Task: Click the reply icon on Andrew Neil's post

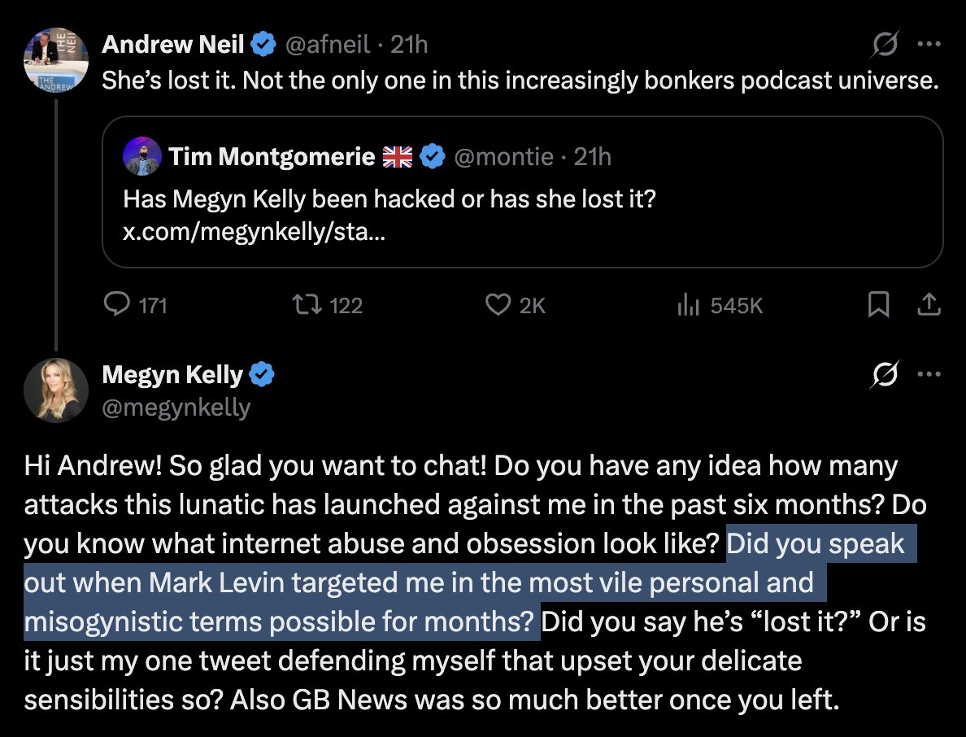Action: tap(118, 305)
